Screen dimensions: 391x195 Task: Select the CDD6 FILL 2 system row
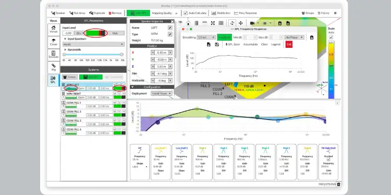coord(93,114)
